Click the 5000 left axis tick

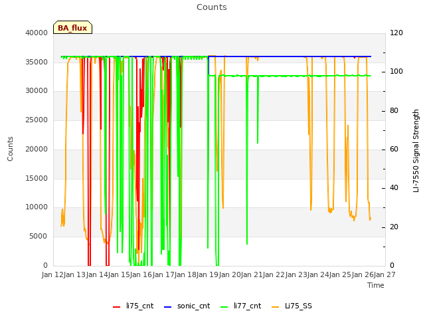click(39, 237)
